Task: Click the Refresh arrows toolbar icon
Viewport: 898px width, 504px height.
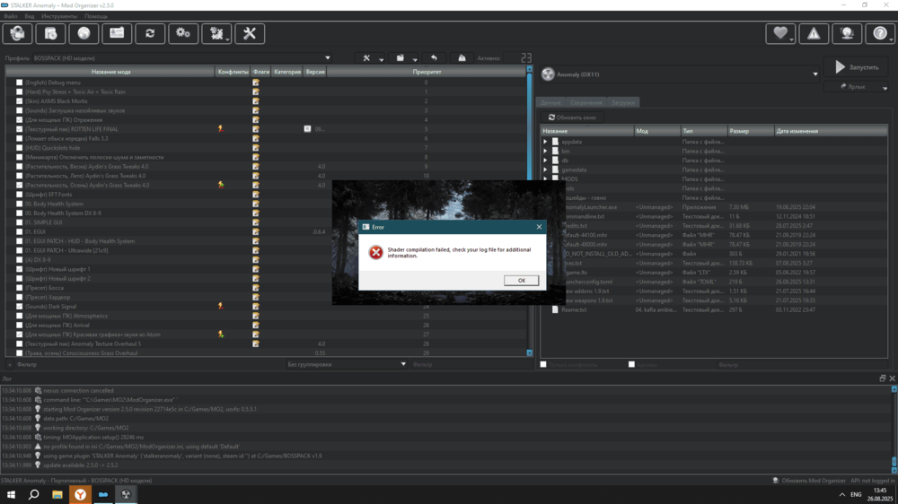Action: point(150,34)
